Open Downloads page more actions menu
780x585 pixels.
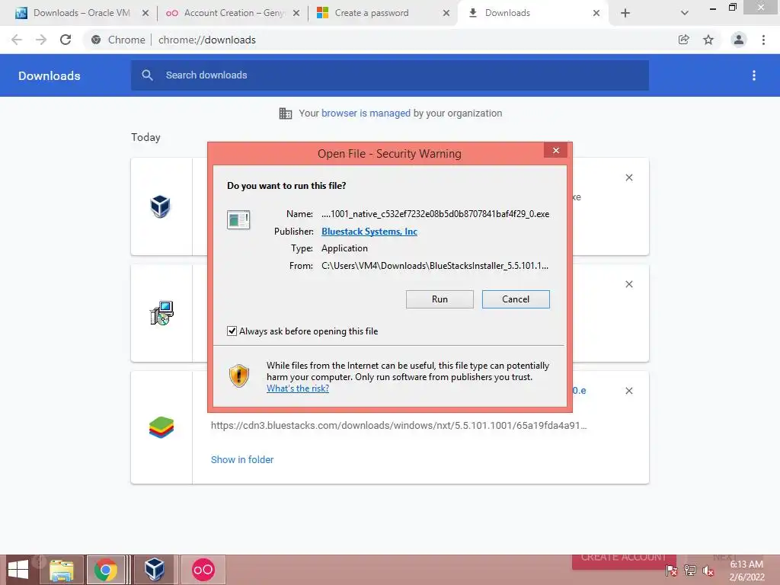click(x=754, y=75)
